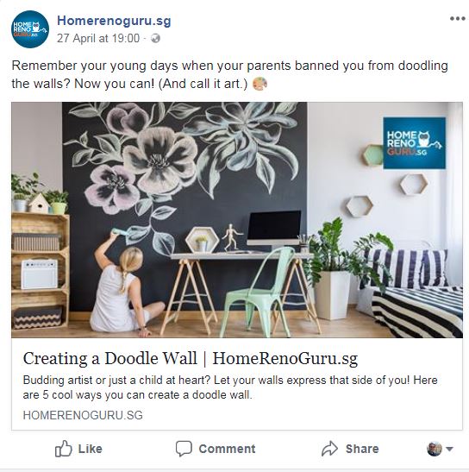Click the speech bubble Comment icon
The image size is (469, 472).
(x=184, y=449)
